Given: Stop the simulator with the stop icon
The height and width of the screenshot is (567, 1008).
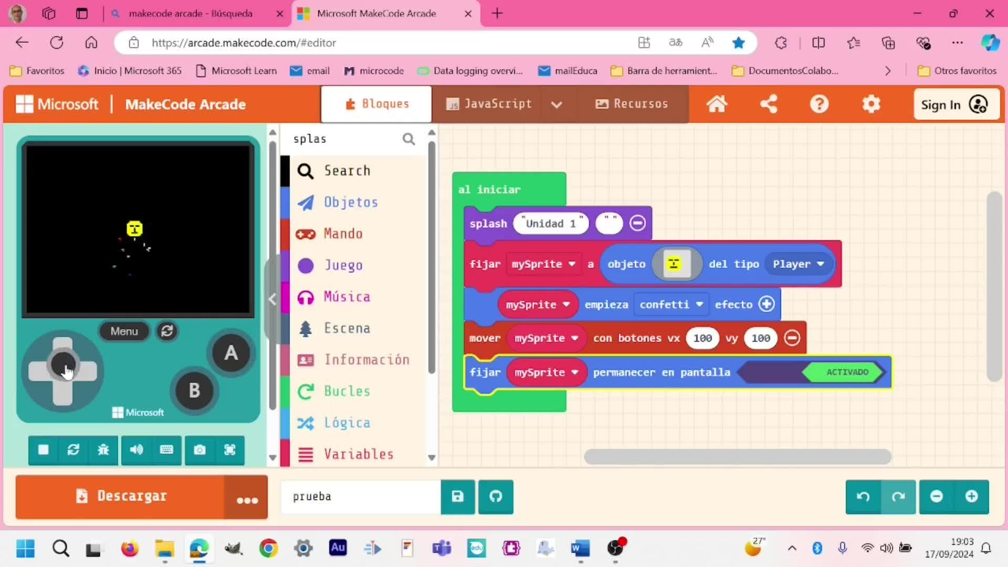Looking at the screenshot, I should 44,450.
